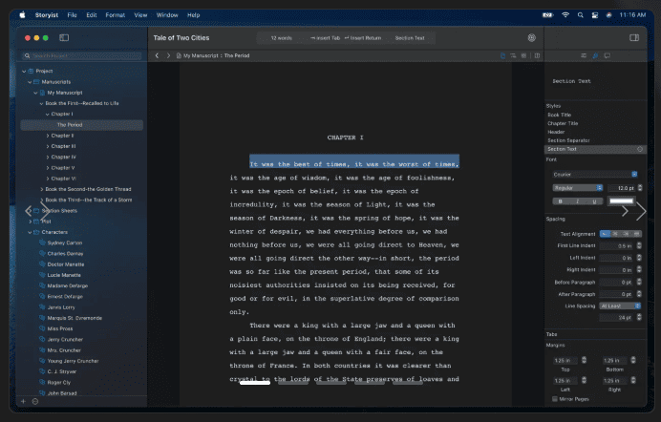Screen dimensions: 661x422
Task: Apply the Chapter Title style
Action: coord(563,123)
